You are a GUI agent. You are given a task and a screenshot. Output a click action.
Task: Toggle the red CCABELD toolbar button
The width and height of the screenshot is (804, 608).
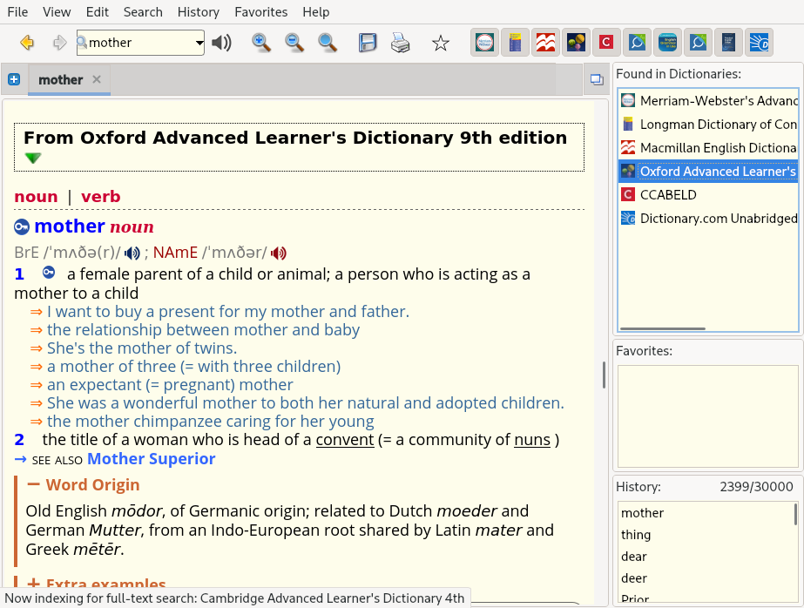606,43
